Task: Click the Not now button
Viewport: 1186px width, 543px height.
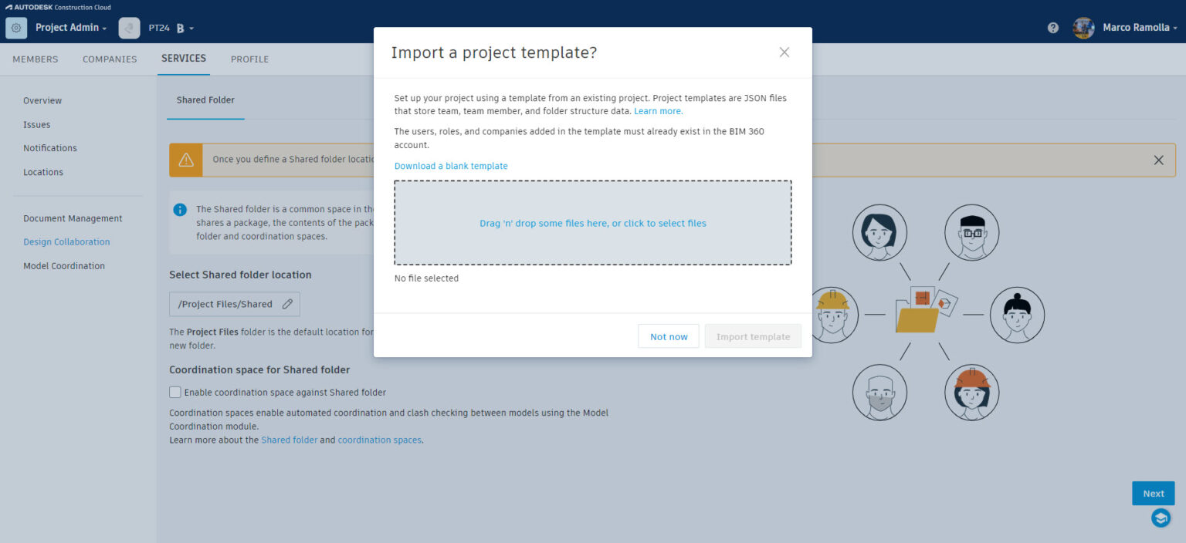Action: point(668,336)
